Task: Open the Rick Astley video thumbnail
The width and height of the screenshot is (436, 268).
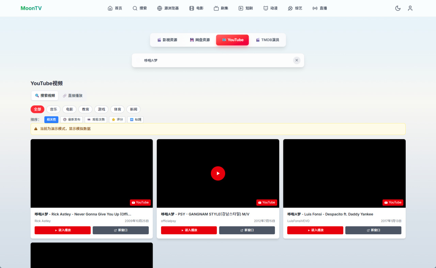Action: coord(92,173)
